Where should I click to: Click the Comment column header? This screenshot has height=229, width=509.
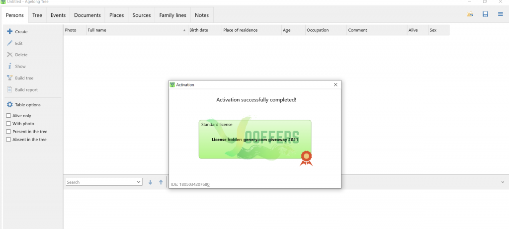coord(377,30)
